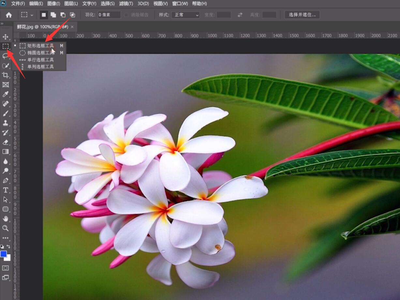Toggle Quick Mask mode
400x300 pixels.
(x=6, y=268)
